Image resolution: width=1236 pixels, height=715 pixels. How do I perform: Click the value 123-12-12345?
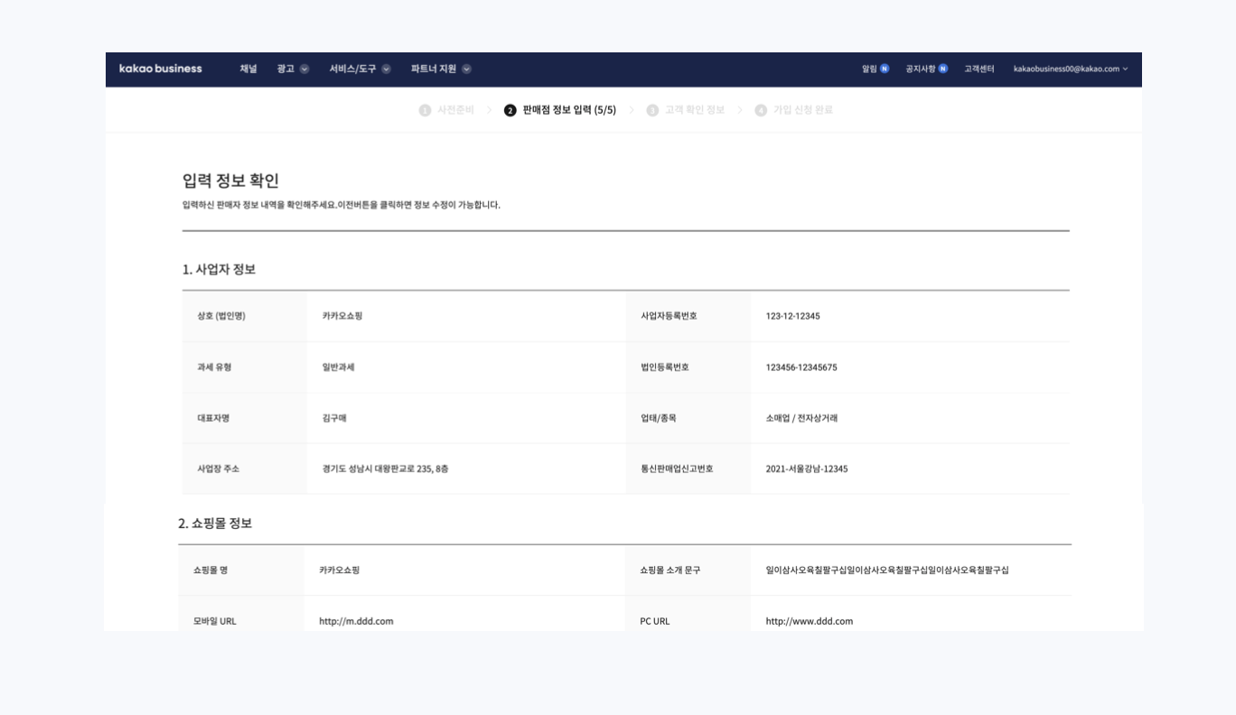[793, 316]
